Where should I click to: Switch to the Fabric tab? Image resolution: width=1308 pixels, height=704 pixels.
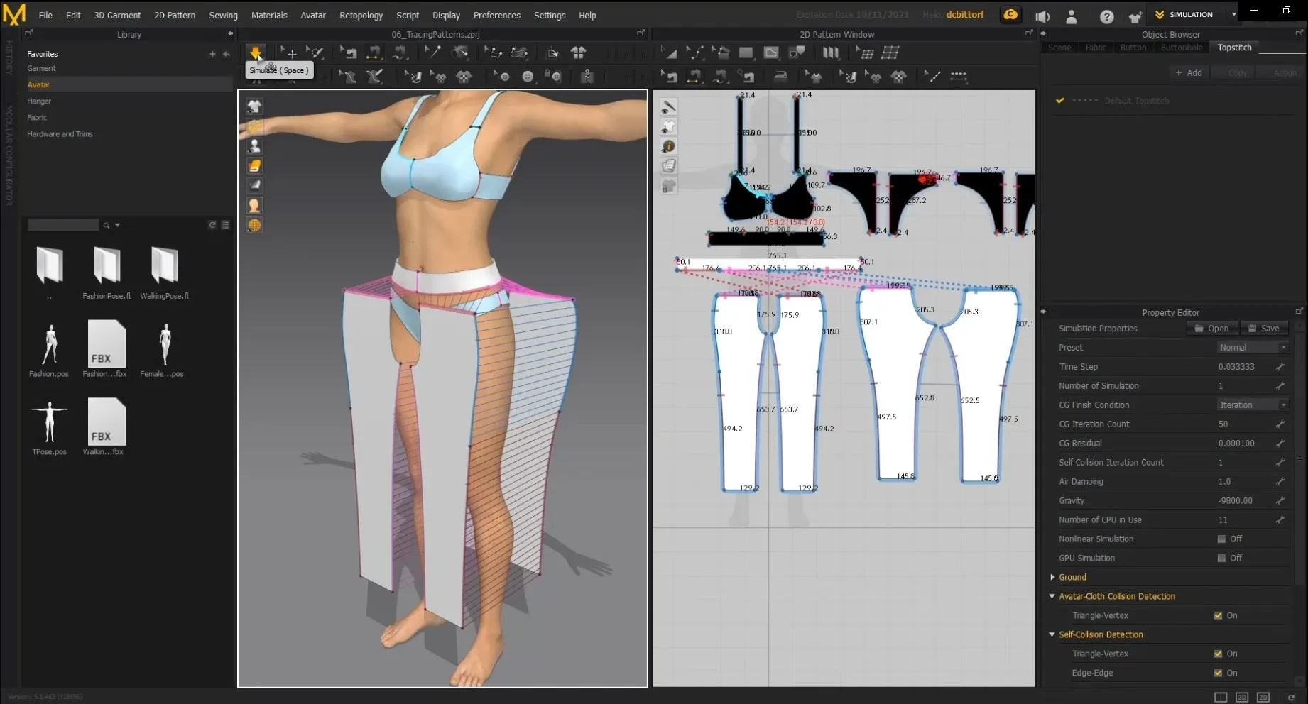pyautogui.click(x=1095, y=48)
